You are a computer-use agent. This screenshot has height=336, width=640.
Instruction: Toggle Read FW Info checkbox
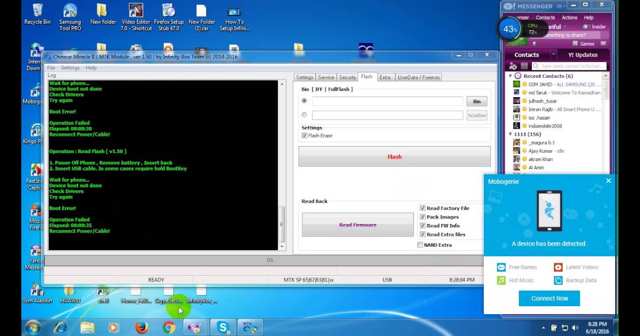coord(422,226)
